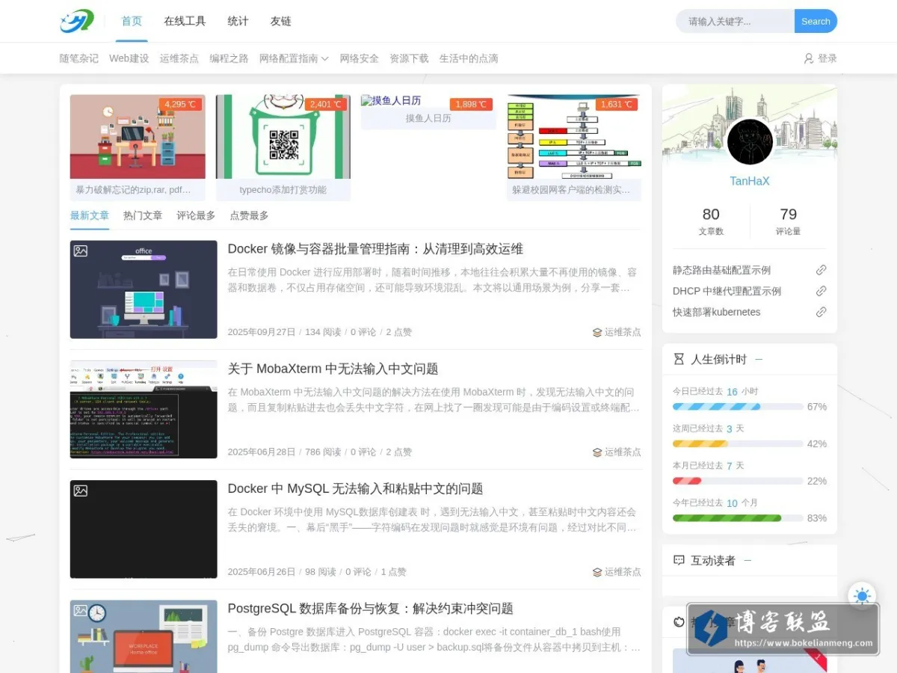The height and width of the screenshot is (673, 897).
Task: Click 这周已经过去 42% progress bar
Action: click(x=738, y=443)
